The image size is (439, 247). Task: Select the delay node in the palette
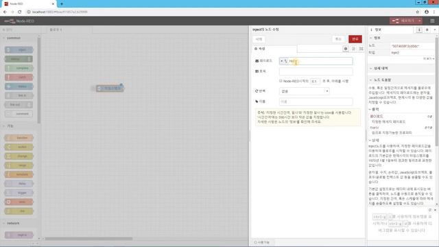pos(19,184)
